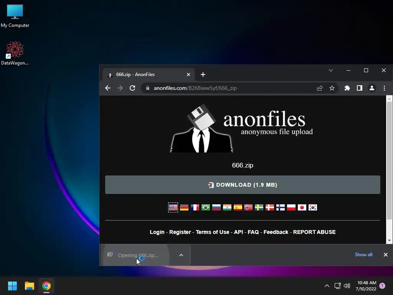Click the address bar URL
Viewport: 393px width, 295px height.
195,88
